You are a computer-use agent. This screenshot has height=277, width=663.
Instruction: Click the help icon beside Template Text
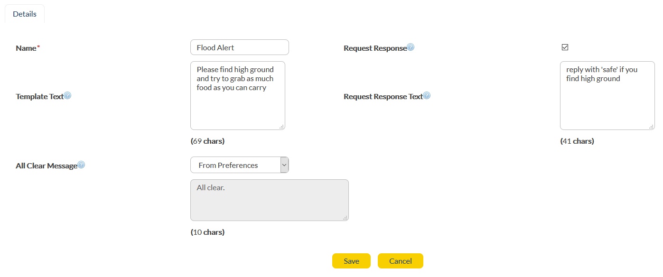(67, 96)
